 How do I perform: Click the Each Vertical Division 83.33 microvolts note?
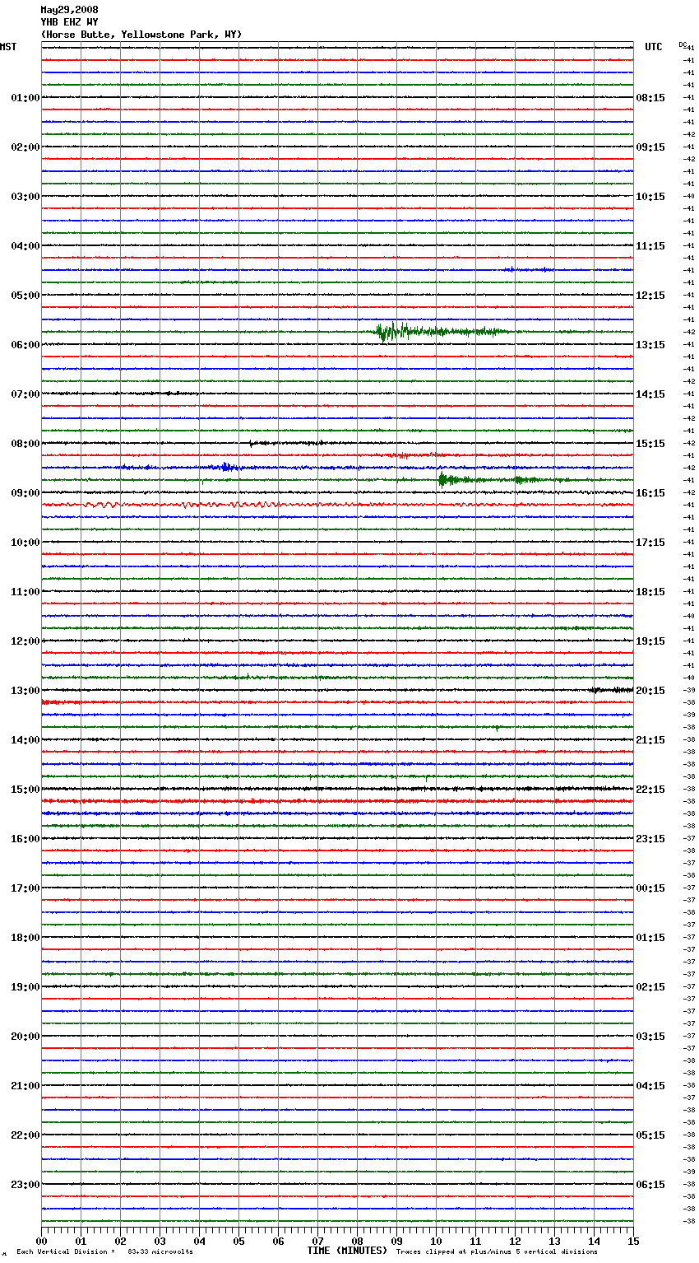point(104,1251)
